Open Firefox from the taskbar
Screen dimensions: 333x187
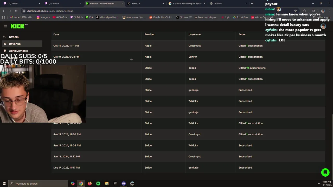90,184
